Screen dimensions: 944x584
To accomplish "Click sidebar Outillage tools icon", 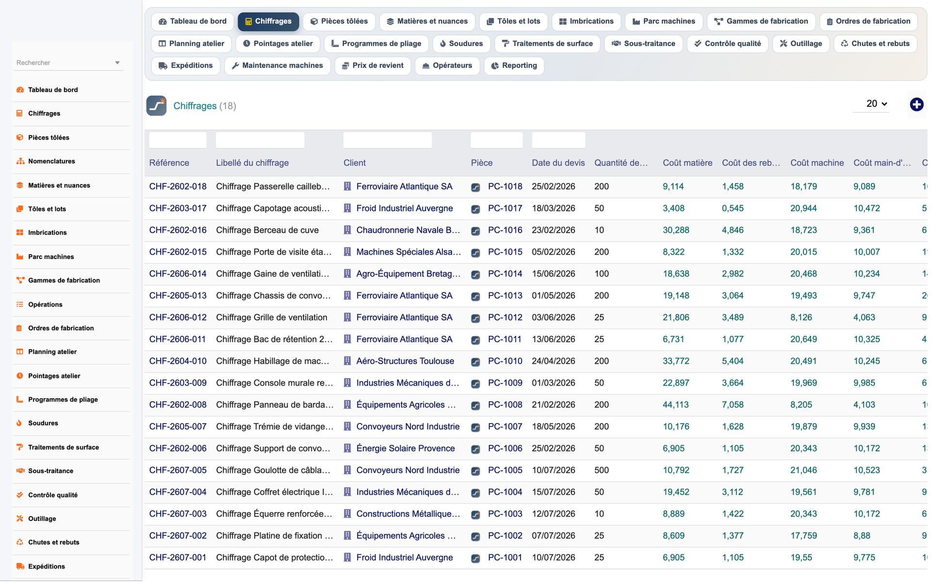I will (x=20, y=519).
